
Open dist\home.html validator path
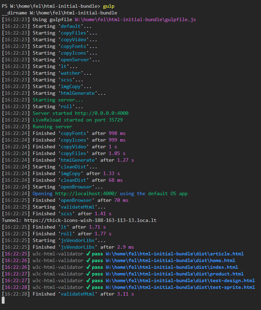coord(170,261)
